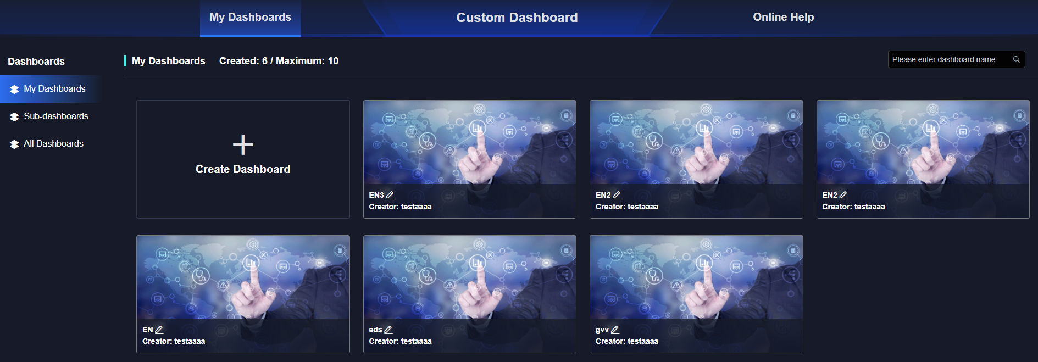Click the layers icon beside All Dashboards

tap(14, 144)
